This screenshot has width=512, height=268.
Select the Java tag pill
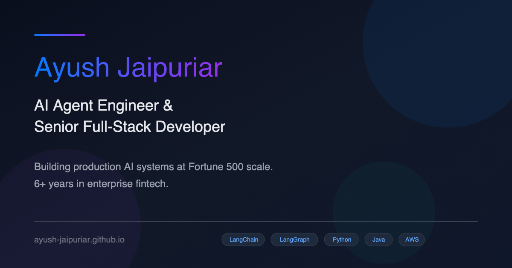click(378, 239)
